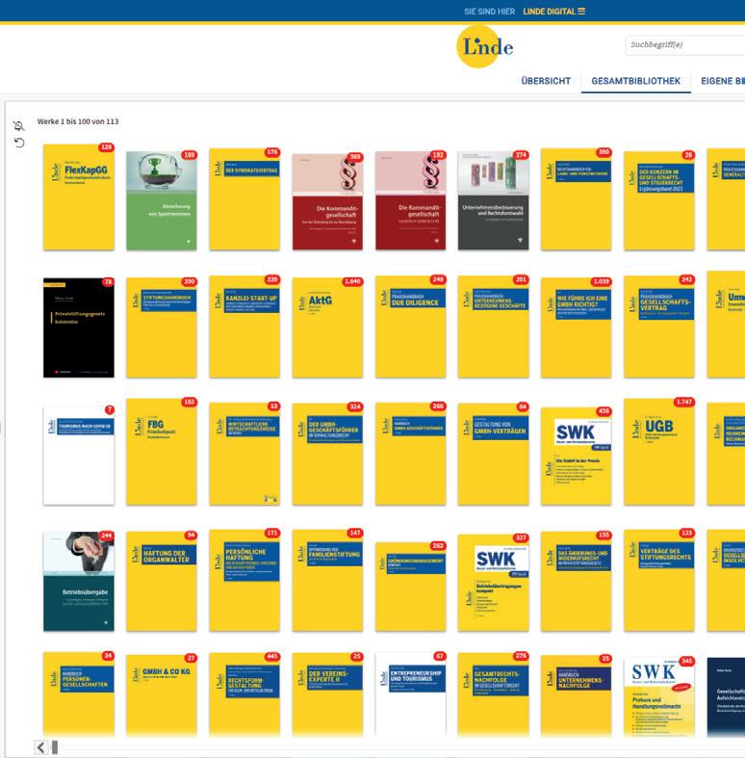Open the UGB book
The height and width of the screenshot is (758, 745).
(x=659, y=452)
